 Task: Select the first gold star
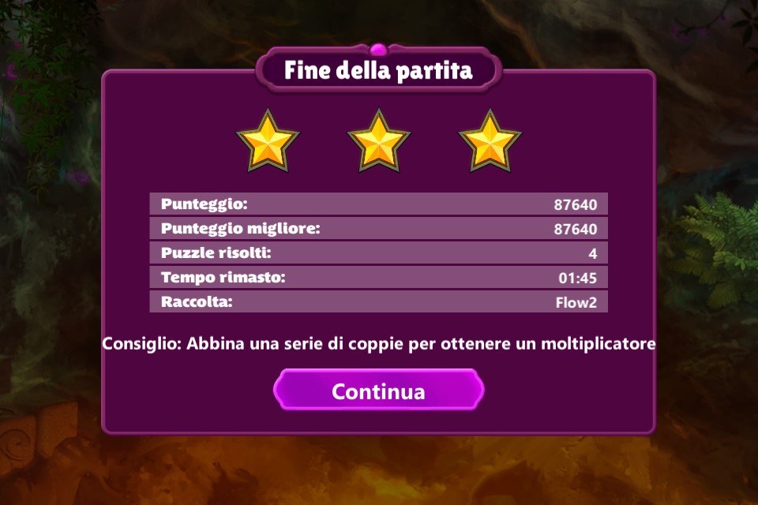[268, 141]
